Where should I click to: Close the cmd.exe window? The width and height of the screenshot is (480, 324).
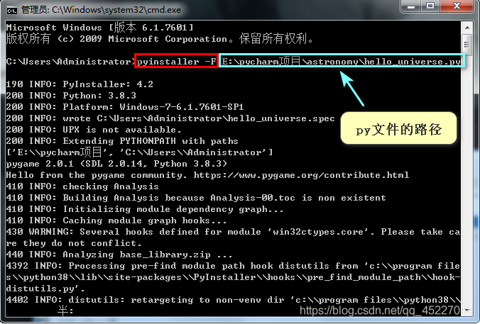457,8
